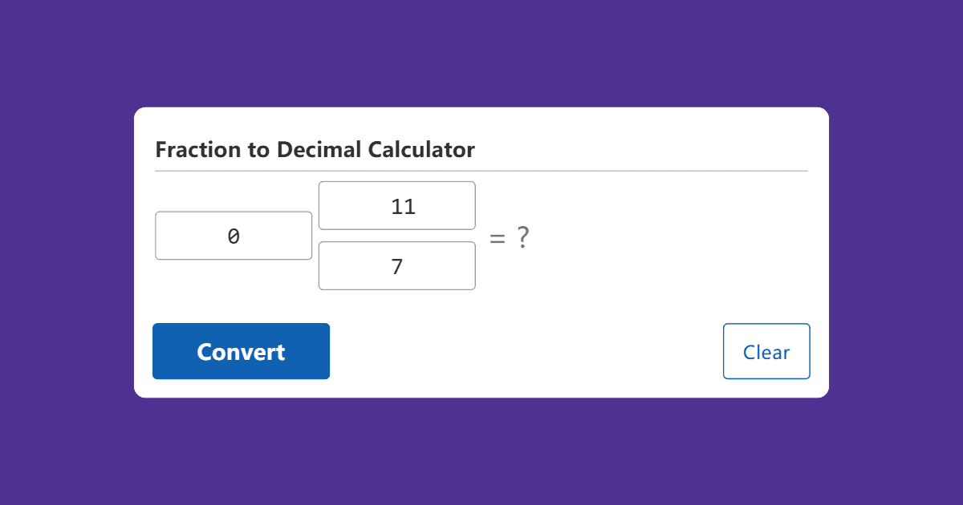
Task: Click the Fraction to Decimal Calculator title
Action: [x=315, y=150]
